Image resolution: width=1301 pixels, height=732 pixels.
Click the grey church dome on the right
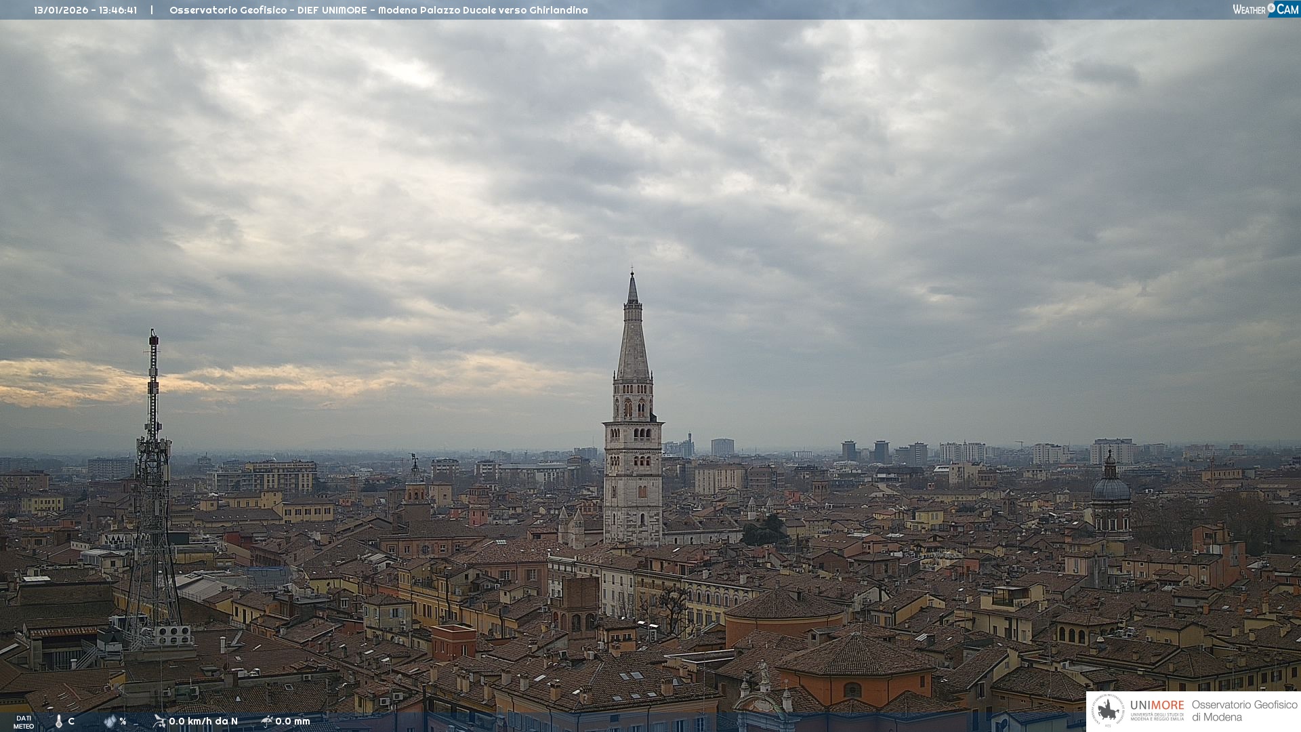(x=1111, y=488)
